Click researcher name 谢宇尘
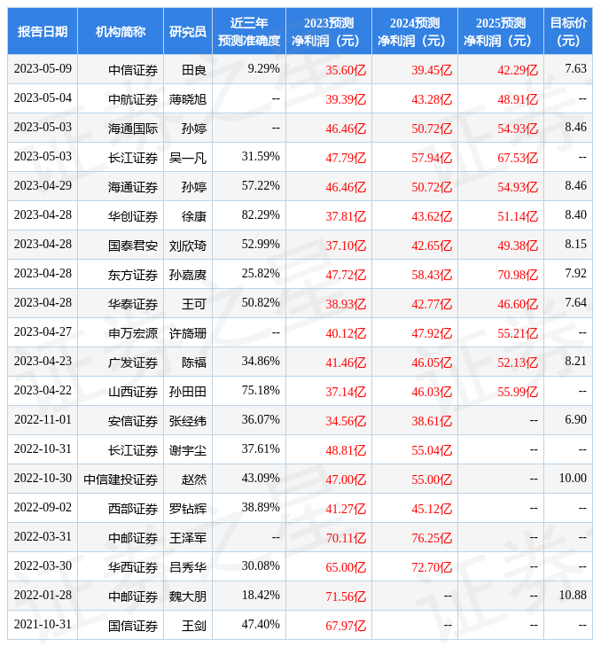593x647 pixels. (x=188, y=451)
